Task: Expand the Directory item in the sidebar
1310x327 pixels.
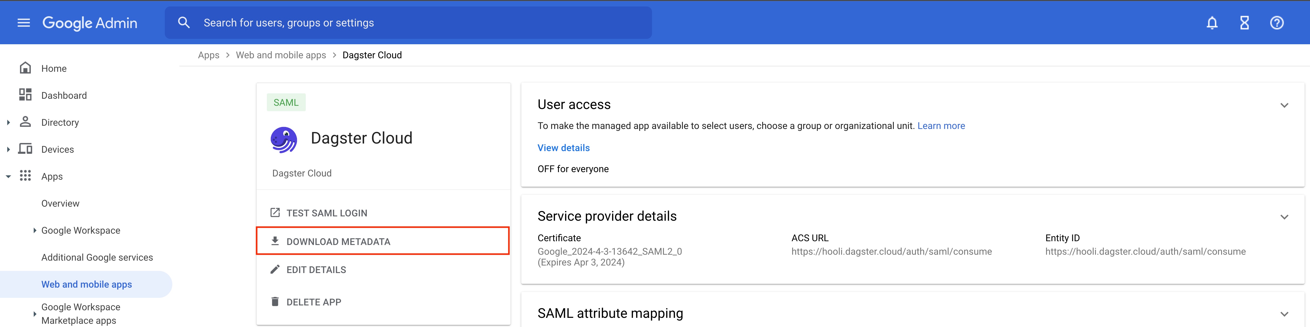Action: pos(8,122)
